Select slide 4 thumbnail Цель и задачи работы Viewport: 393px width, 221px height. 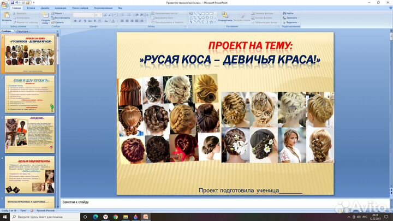pos(29,175)
